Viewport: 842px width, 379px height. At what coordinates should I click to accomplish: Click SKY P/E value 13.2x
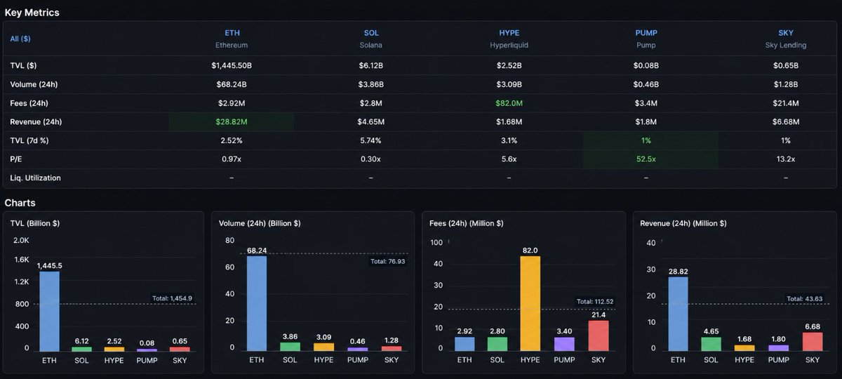[x=786, y=159]
